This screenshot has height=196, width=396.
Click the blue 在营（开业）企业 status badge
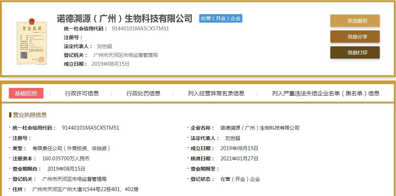click(x=220, y=18)
